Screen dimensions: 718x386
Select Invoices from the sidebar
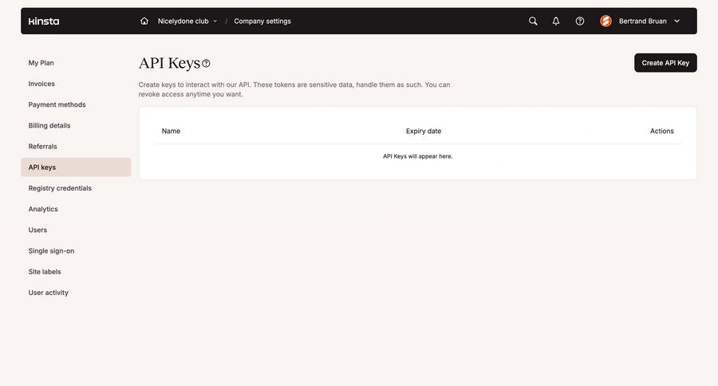click(41, 84)
